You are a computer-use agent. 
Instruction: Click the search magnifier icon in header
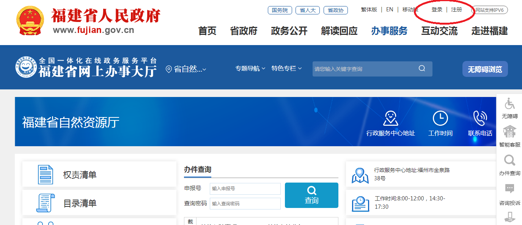coord(422,69)
